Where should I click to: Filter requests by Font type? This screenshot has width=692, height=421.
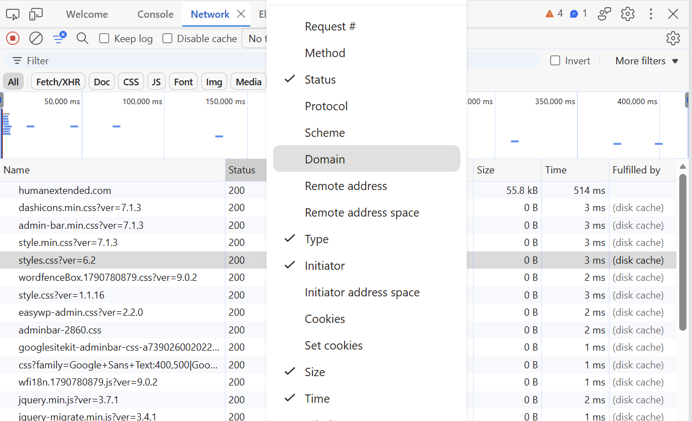pyautogui.click(x=183, y=81)
